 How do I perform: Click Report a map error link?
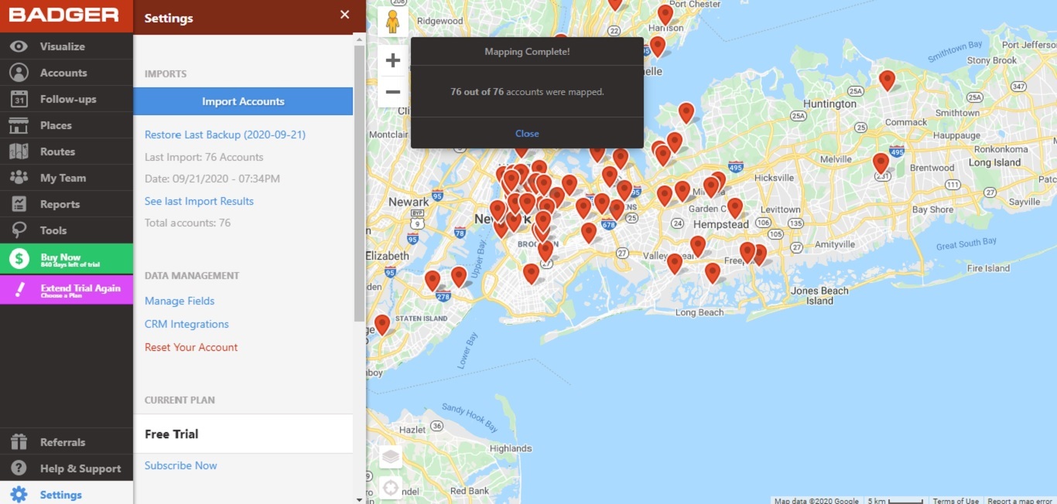click(x=1020, y=500)
